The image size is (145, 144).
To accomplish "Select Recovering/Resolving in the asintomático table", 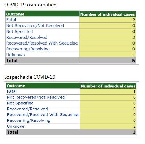I will pyautogui.click(x=28, y=49).
